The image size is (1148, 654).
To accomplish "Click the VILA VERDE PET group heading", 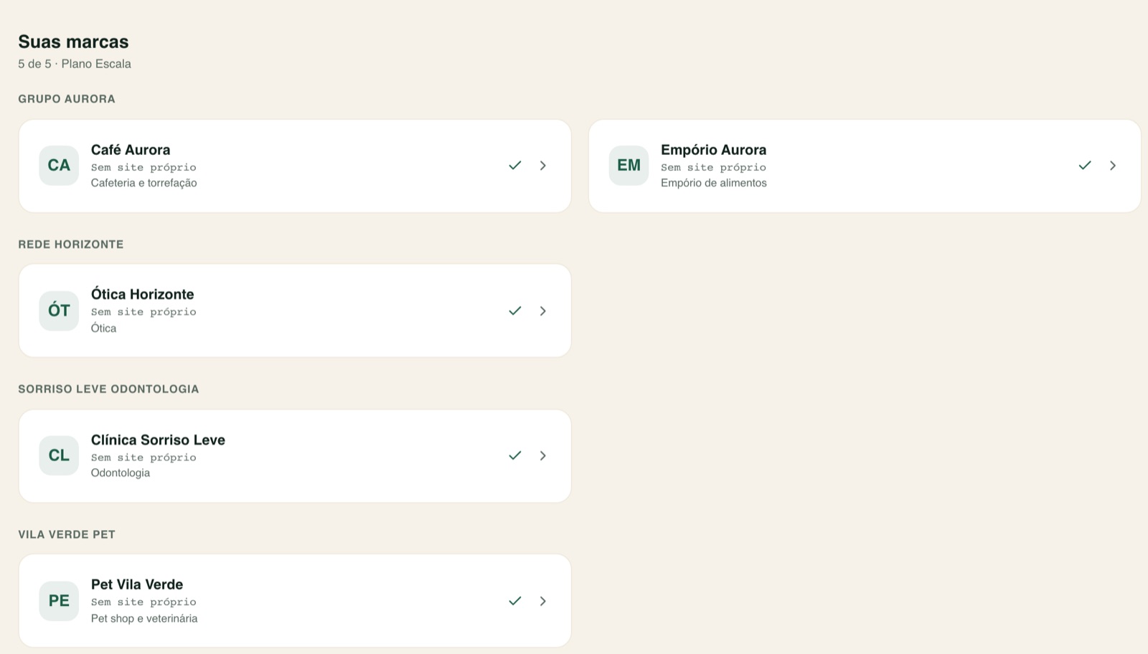I will coord(67,534).
